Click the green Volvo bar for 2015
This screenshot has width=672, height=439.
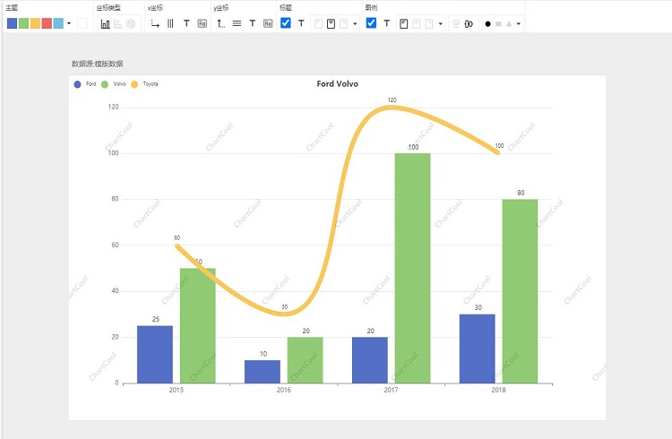198,326
